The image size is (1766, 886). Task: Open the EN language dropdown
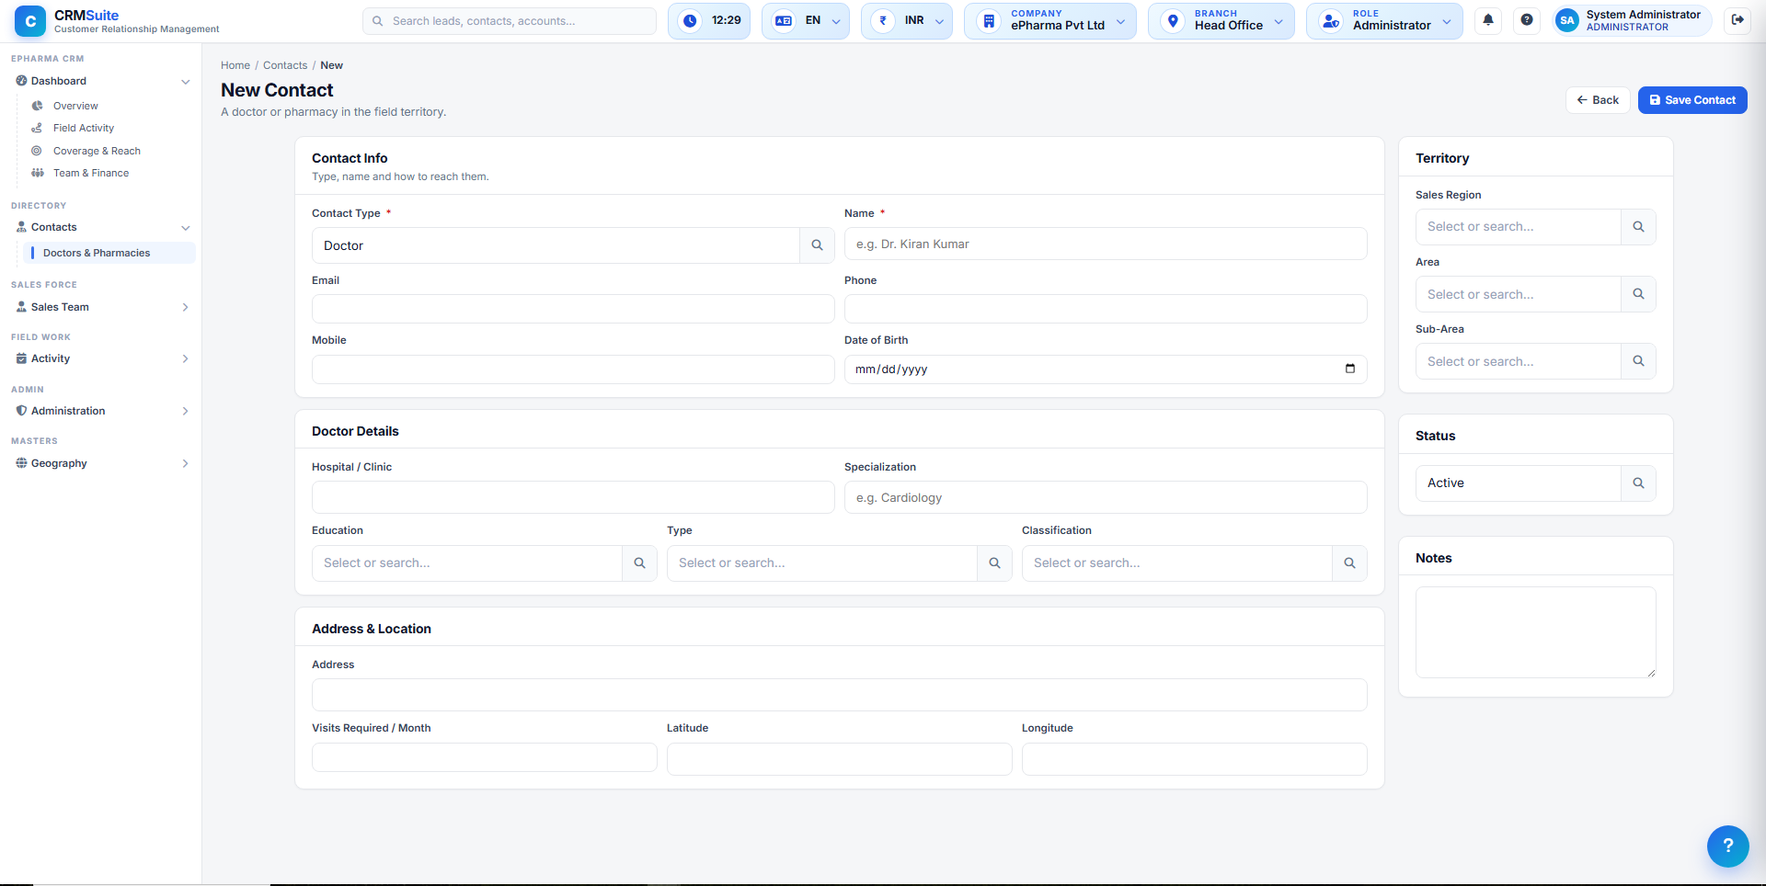(x=805, y=20)
